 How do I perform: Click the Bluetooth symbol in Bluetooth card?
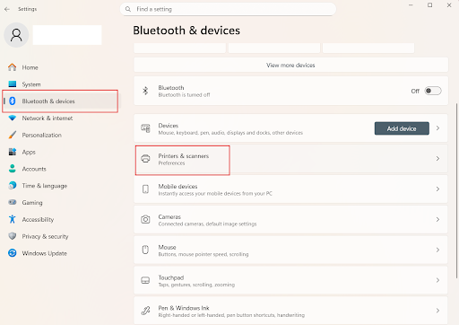point(145,91)
